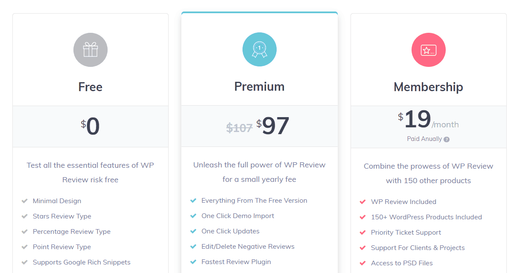Click the checkmark beside Fastest Review Plugin
520x273 pixels.
[x=193, y=262]
